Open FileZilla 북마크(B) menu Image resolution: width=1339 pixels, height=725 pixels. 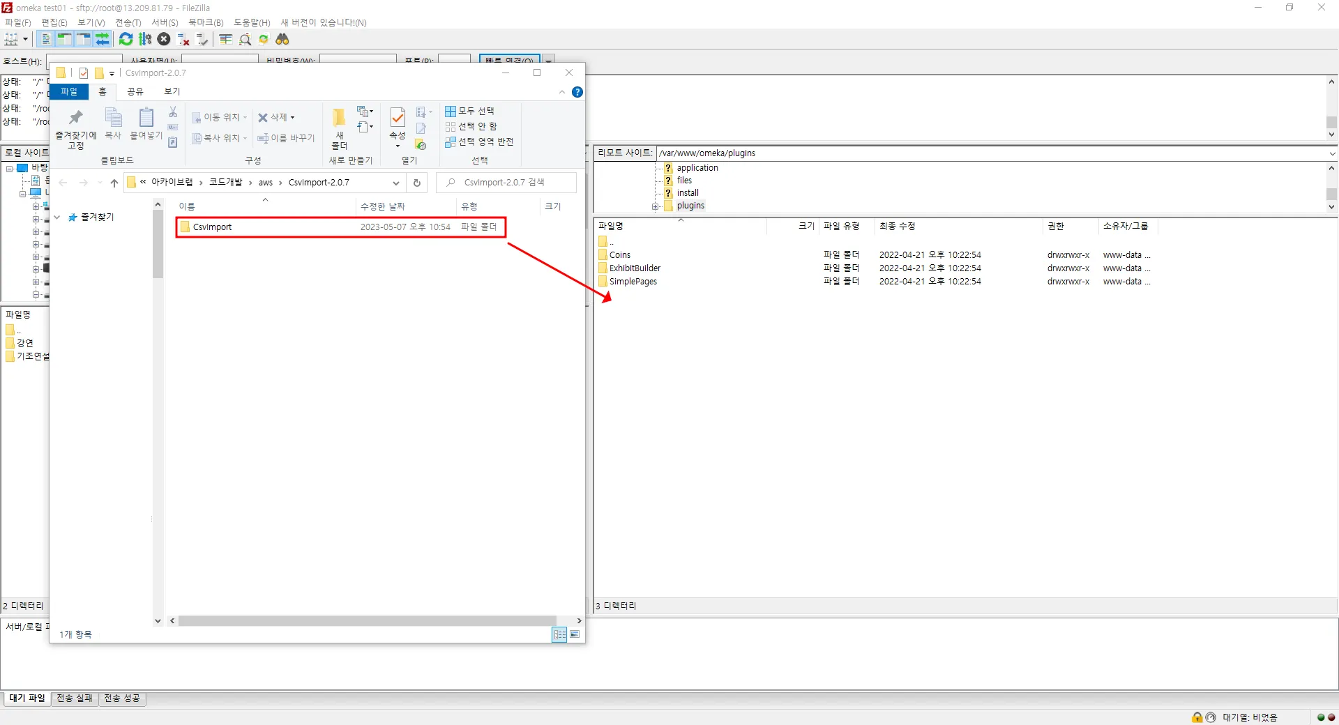pos(206,22)
